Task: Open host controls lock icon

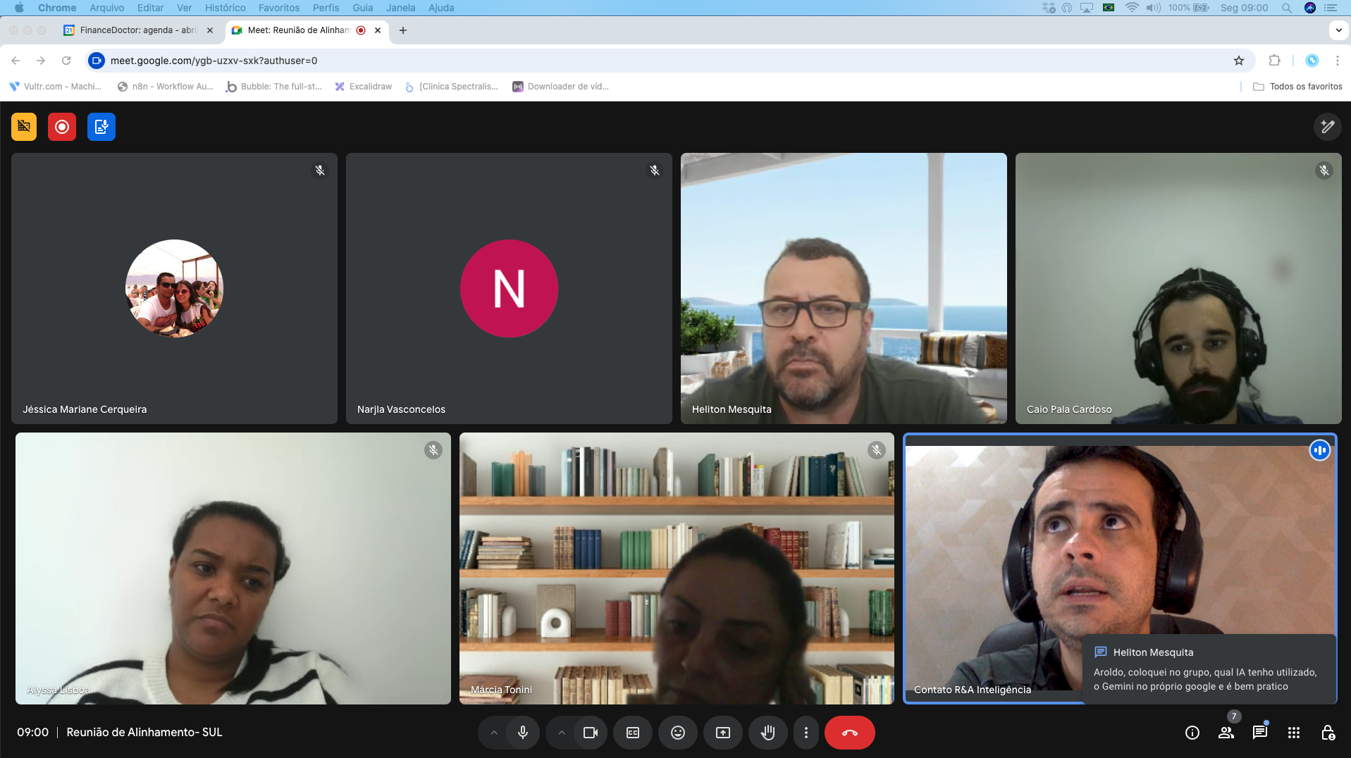Action: point(1328,733)
